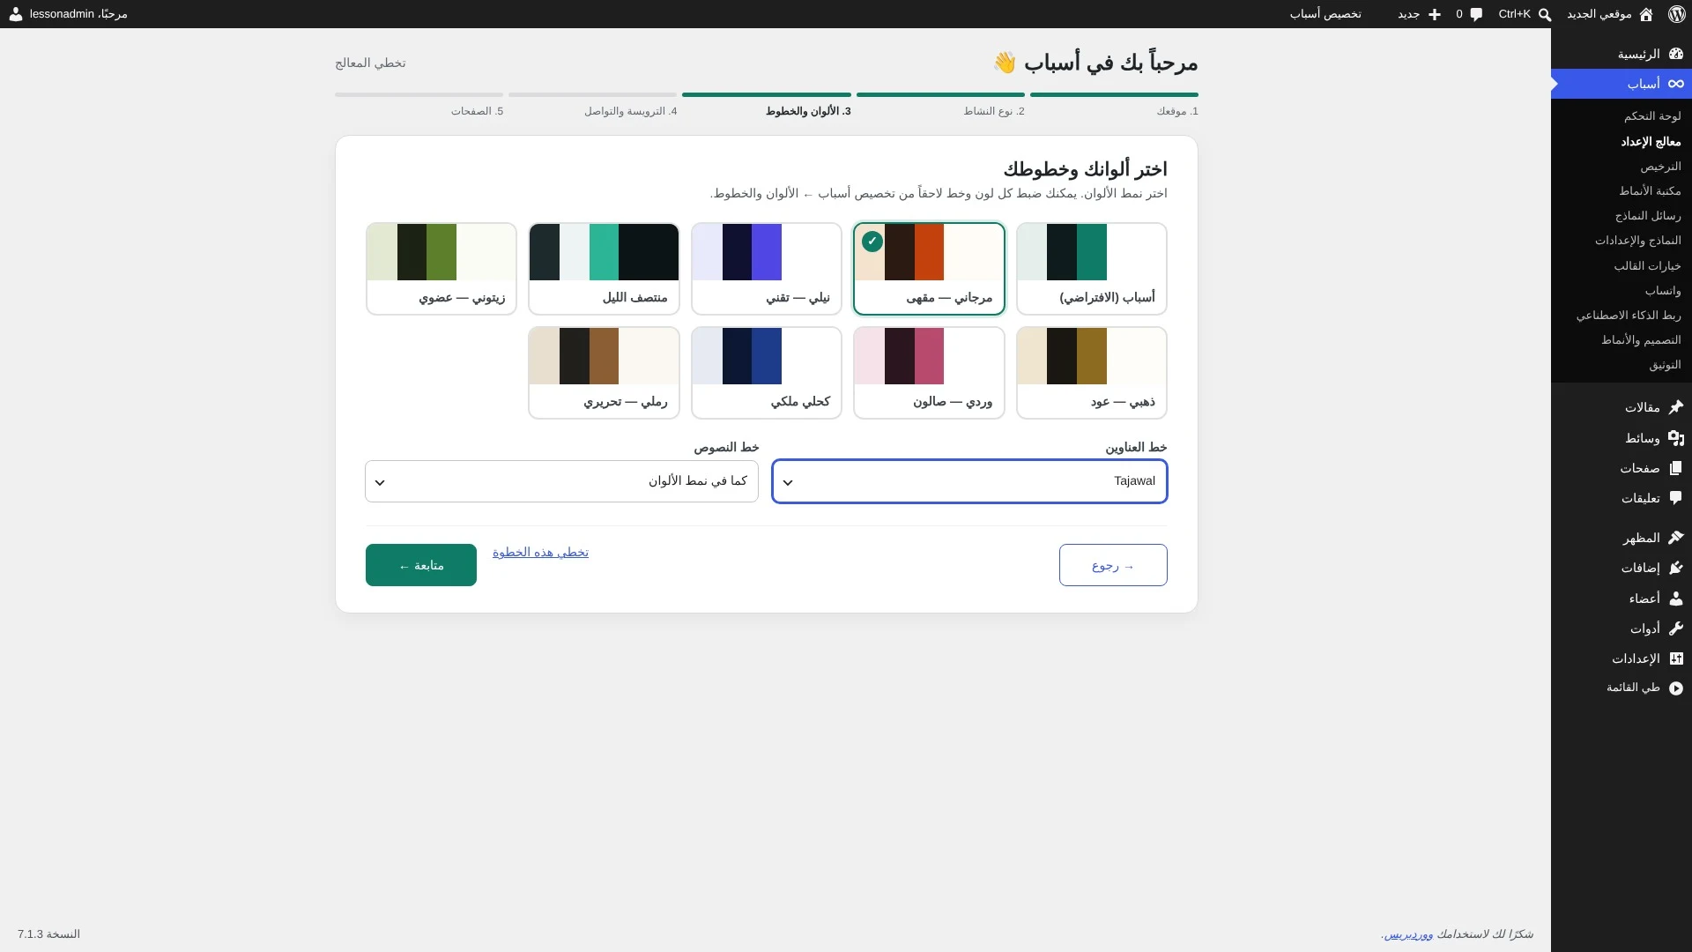Click the comment icon for تعليقات

[1676, 498]
